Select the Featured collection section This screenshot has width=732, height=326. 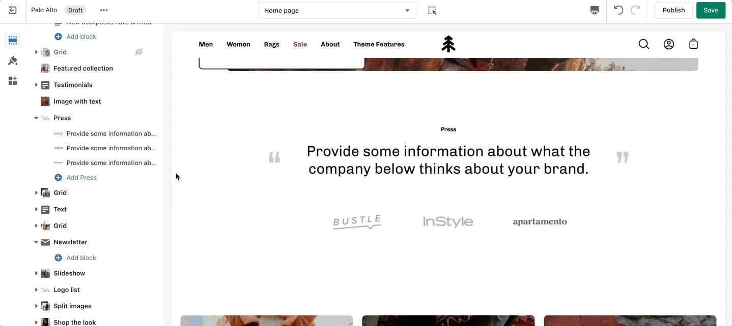pos(83,69)
